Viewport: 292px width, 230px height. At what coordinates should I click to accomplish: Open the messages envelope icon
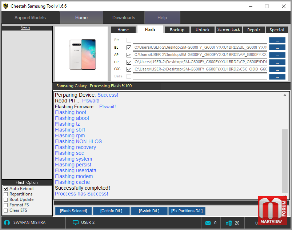(x=208, y=223)
